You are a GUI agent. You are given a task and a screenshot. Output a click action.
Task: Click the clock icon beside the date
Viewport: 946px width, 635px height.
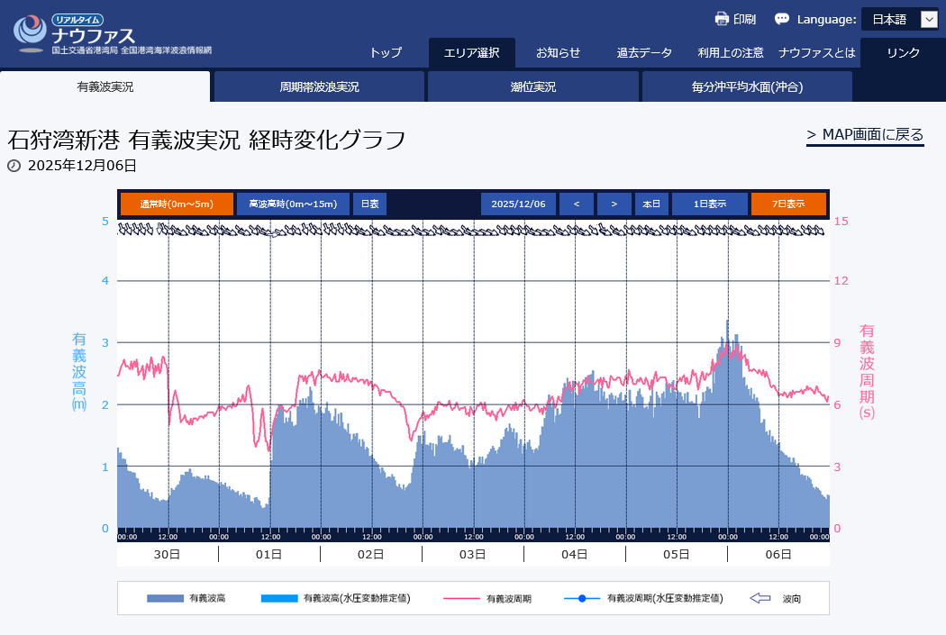[14, 166]
